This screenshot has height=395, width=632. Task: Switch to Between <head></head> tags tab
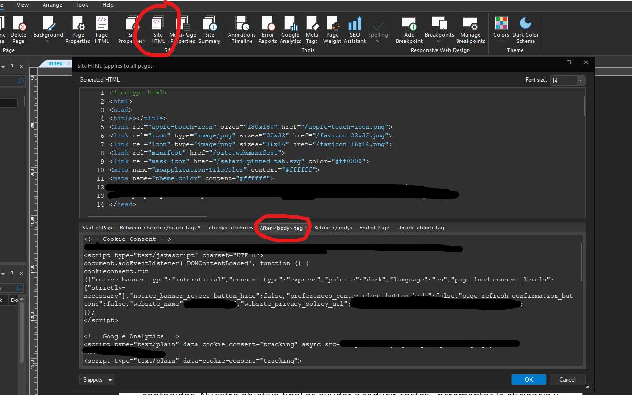[x=160, y=228]
